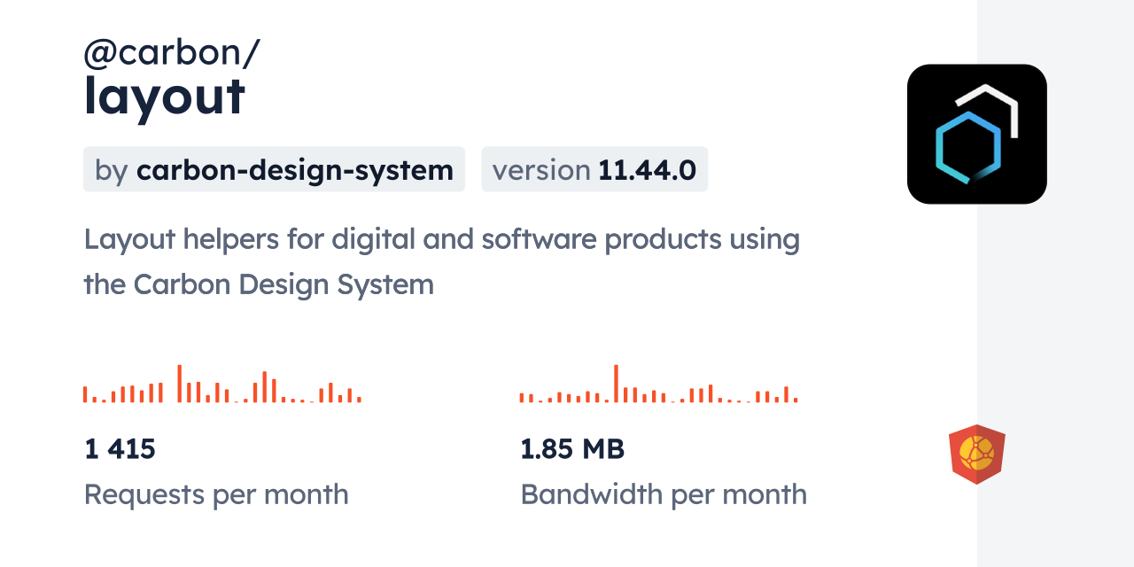Select the 'layout' package title
The image size is (1134, 567).
pos(164,97)
